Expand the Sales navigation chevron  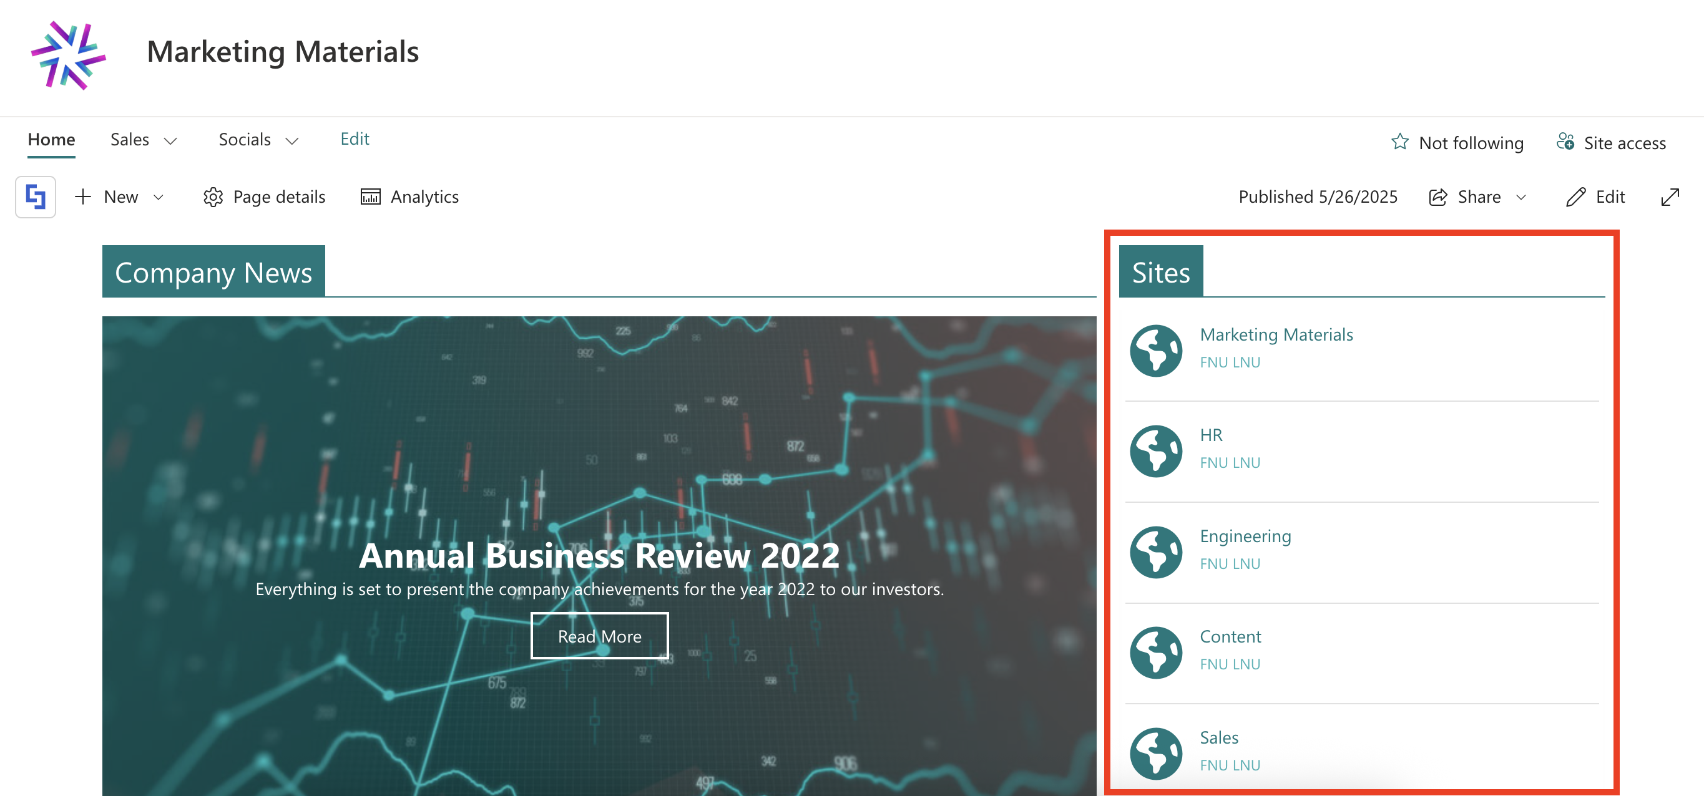[x=170, y=141]
